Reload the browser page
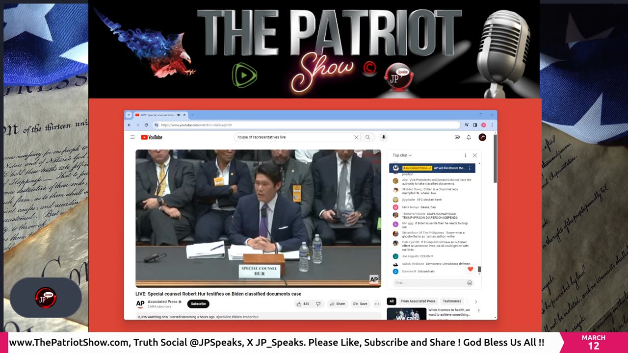 [146, 125]
